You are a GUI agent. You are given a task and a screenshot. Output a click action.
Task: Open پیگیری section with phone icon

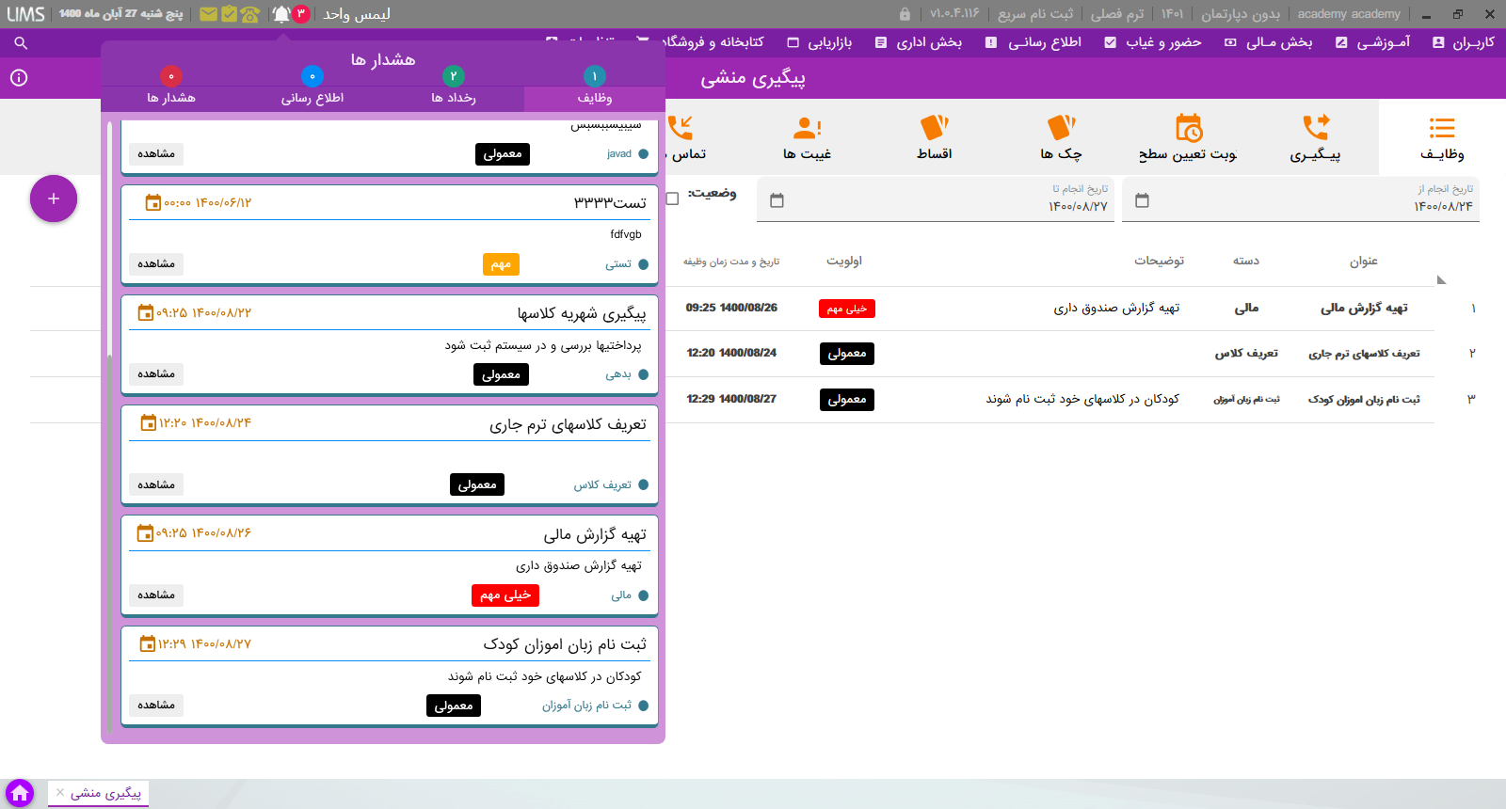point(1315,137)
